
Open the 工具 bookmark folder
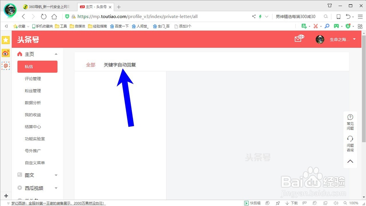coord(61,26)
